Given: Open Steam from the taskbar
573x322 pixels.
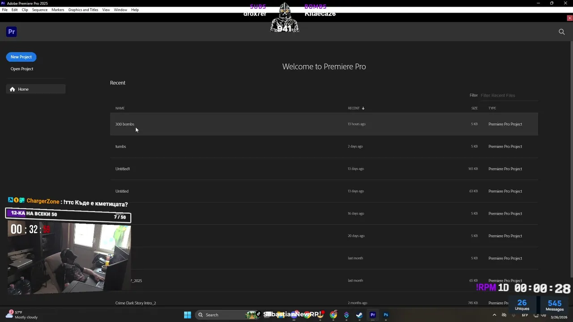Looking at the screenshot, I should coord(359,315).
